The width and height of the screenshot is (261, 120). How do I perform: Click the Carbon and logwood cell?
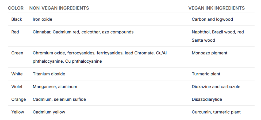212,19
